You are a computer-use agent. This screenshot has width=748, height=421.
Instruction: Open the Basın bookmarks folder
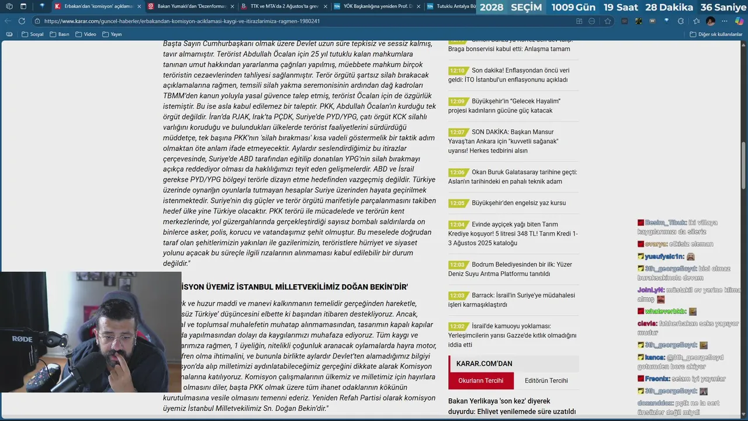(x=60, y=34)
